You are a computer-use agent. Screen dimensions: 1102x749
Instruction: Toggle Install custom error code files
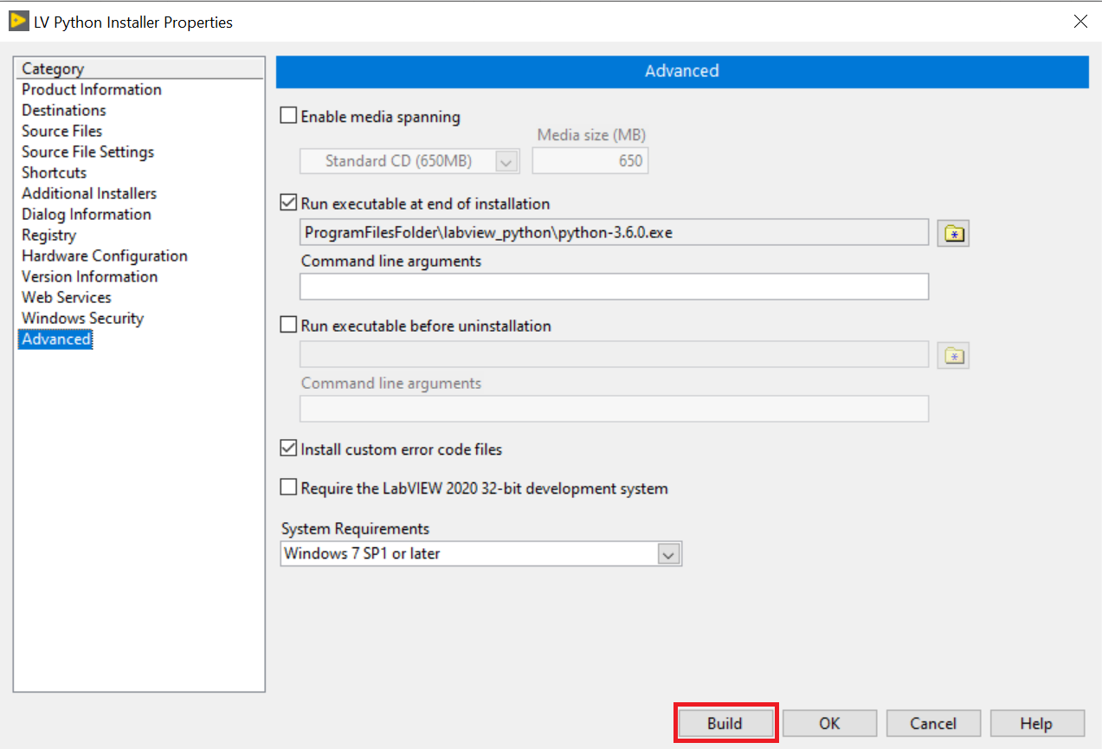(x=288, y=449)
